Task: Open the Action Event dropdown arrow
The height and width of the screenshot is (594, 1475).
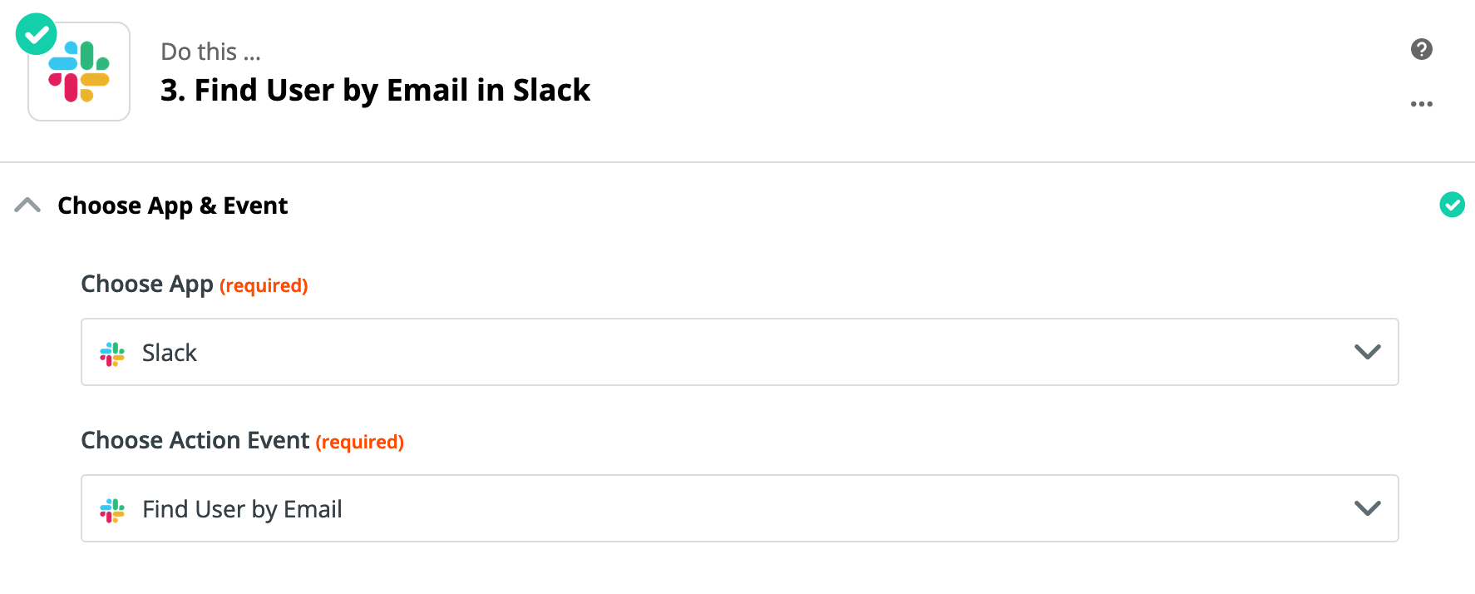Action: (1367, 508)
